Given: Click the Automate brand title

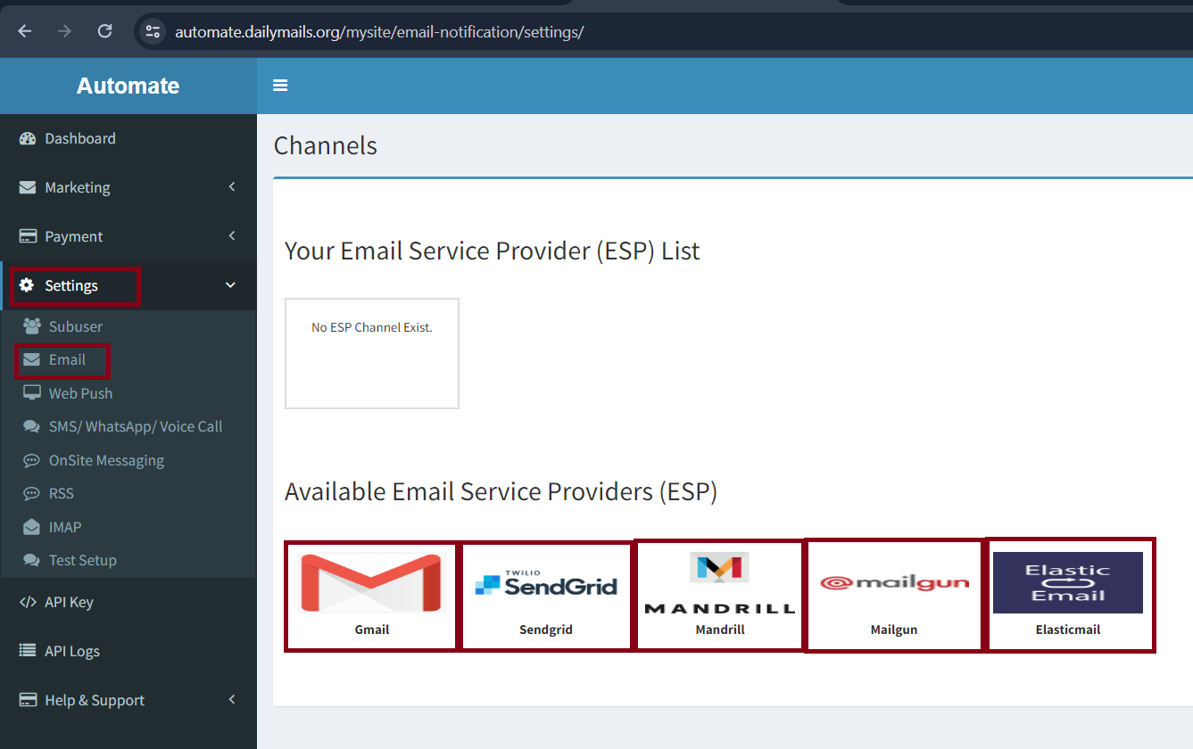Looking at the screenshot, I should coord(128,86).
